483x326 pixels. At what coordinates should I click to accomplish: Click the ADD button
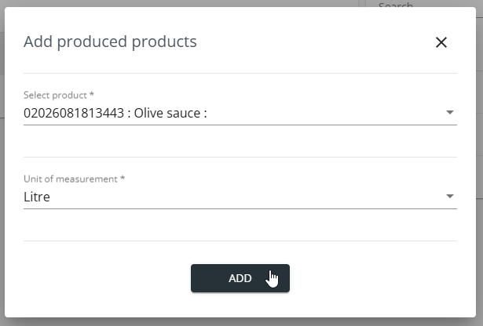coord(240,278)
